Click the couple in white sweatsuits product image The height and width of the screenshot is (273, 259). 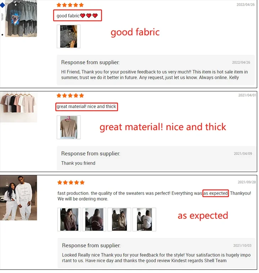(18, 198)
